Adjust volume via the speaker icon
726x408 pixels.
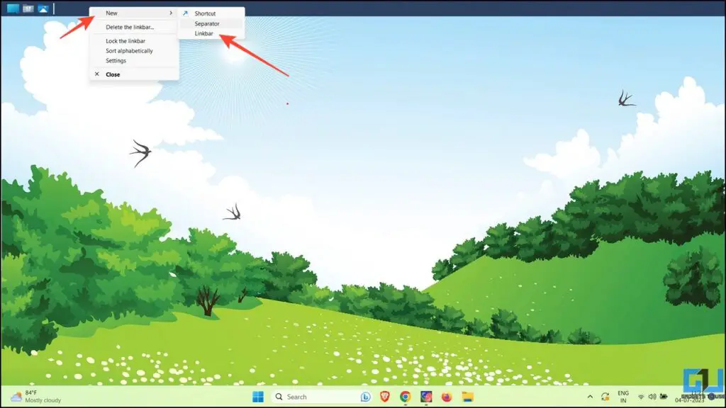point(652,397)
